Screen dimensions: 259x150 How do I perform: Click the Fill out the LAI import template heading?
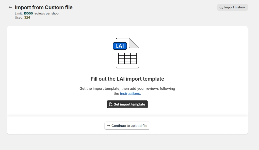pyautogui.click(x=127, y=79)
